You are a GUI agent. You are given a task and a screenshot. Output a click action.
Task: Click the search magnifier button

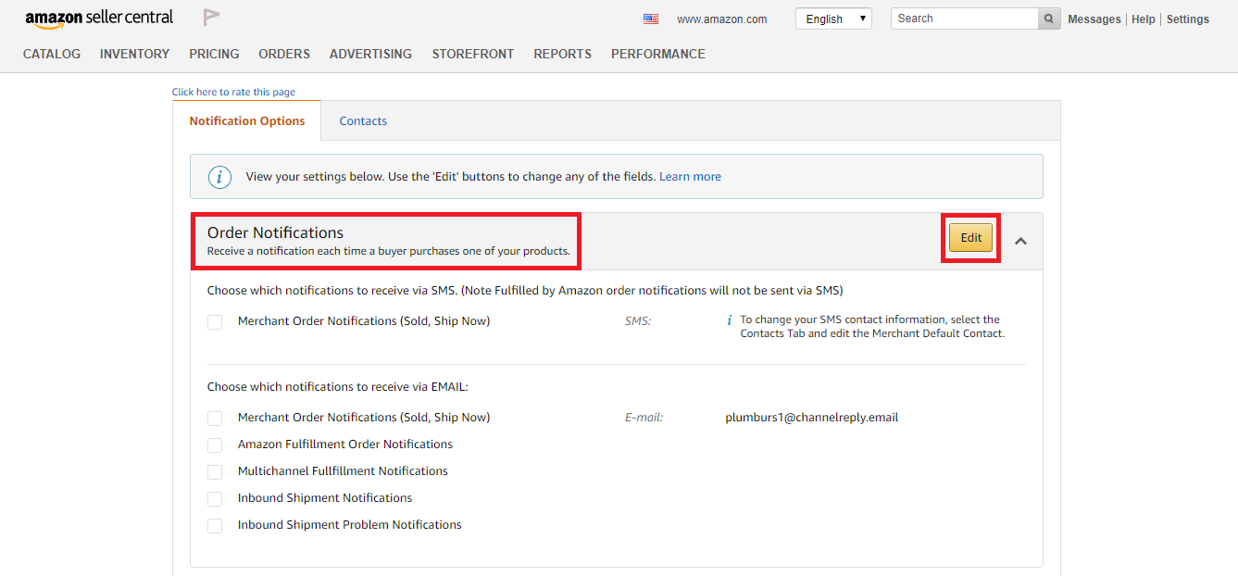click(x=1049, y=19)
